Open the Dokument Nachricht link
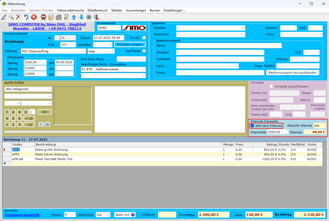The width and height of the screenshot is (329, 221). (22, 215)
